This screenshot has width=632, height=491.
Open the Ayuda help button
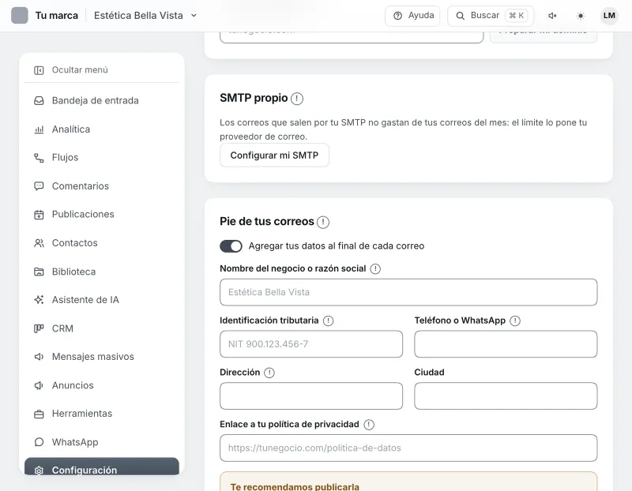click(x=412, y=16)
